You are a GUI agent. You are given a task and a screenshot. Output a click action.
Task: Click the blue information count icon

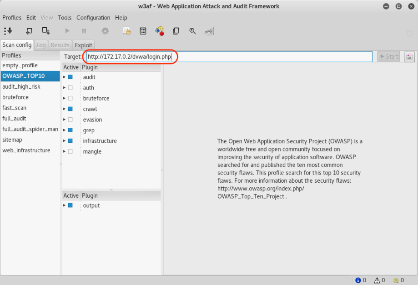(x=358, y=280)
